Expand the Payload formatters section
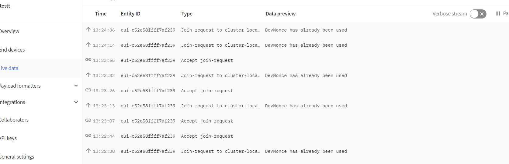 [x=76, y=86]
